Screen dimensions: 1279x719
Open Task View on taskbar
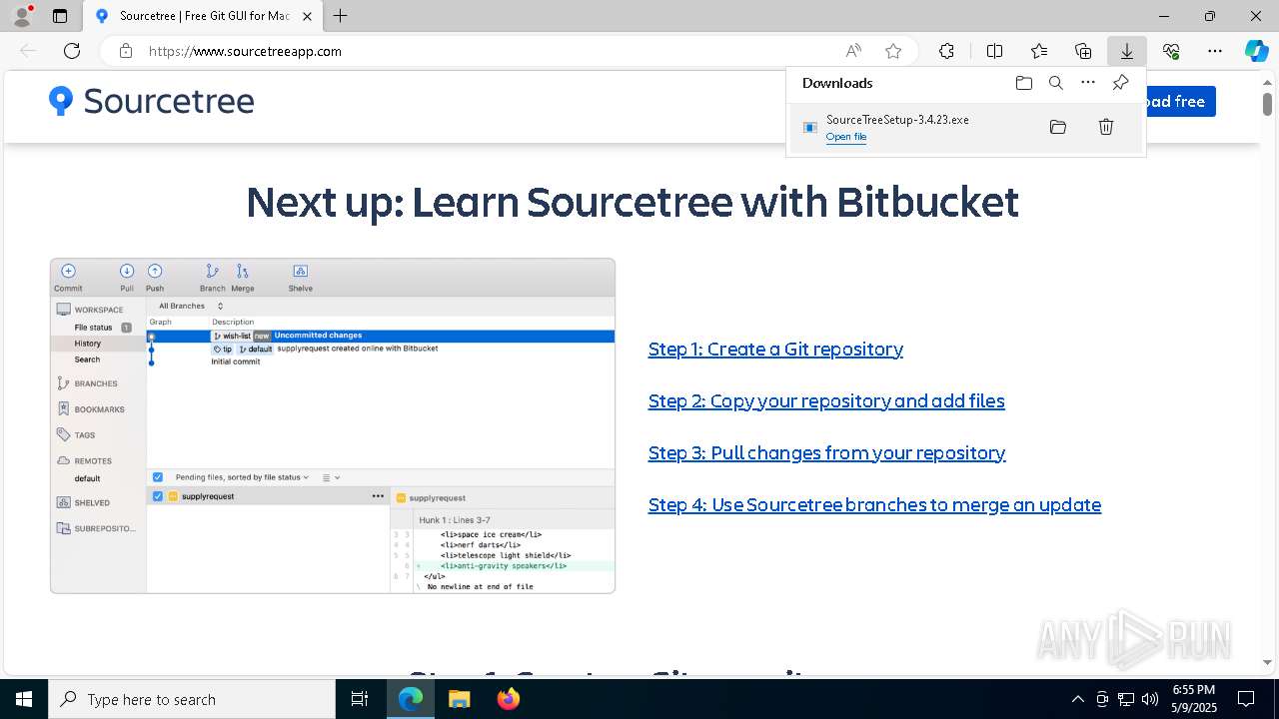pyautogui.click(x=360, y=699)
